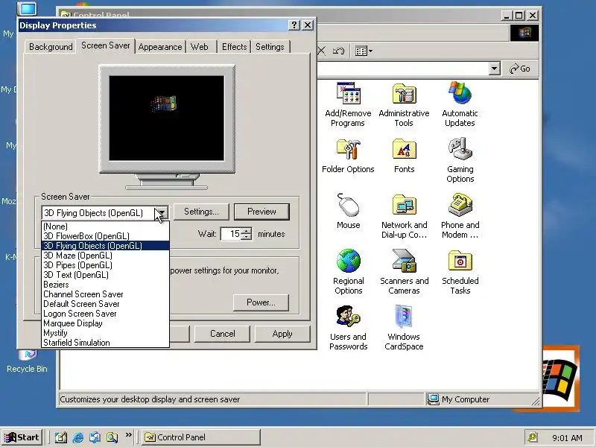Choose Beziers screen saver

click(x=105, y=285)
